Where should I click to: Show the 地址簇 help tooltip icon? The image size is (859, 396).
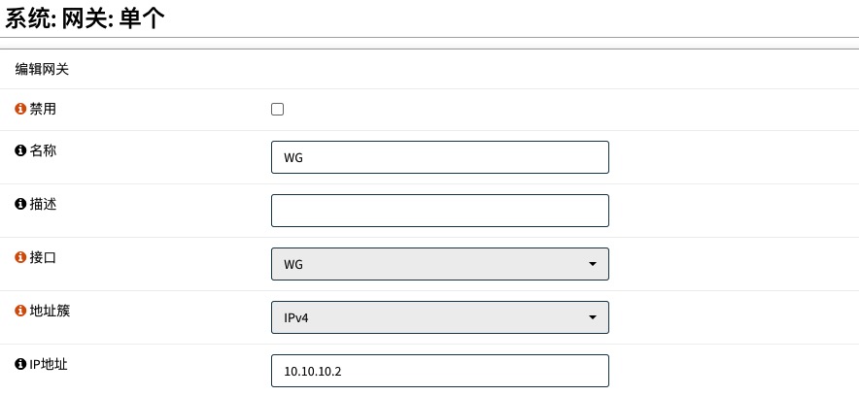point(20,311)
